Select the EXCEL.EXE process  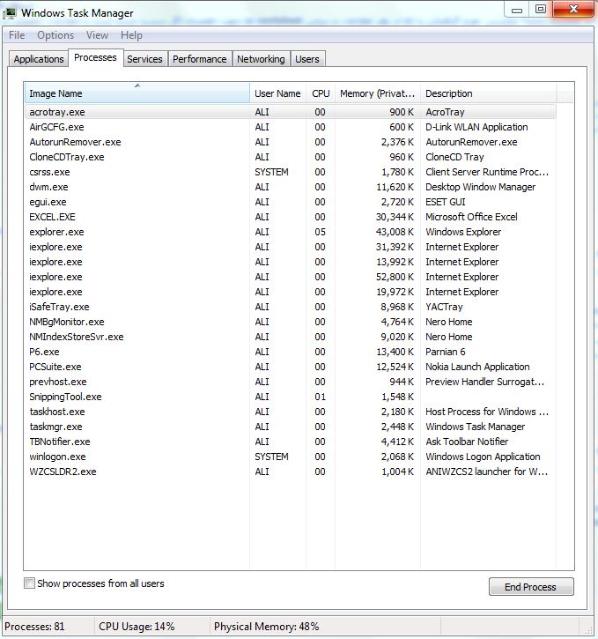coord(291,217)
